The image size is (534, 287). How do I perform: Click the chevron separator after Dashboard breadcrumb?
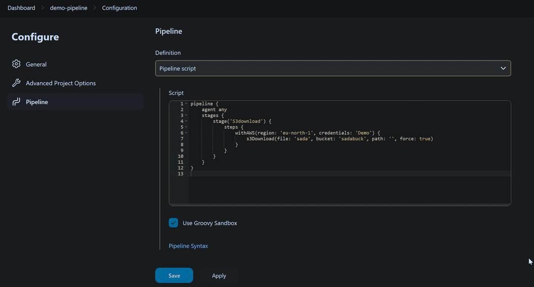(x=43, y=8)
